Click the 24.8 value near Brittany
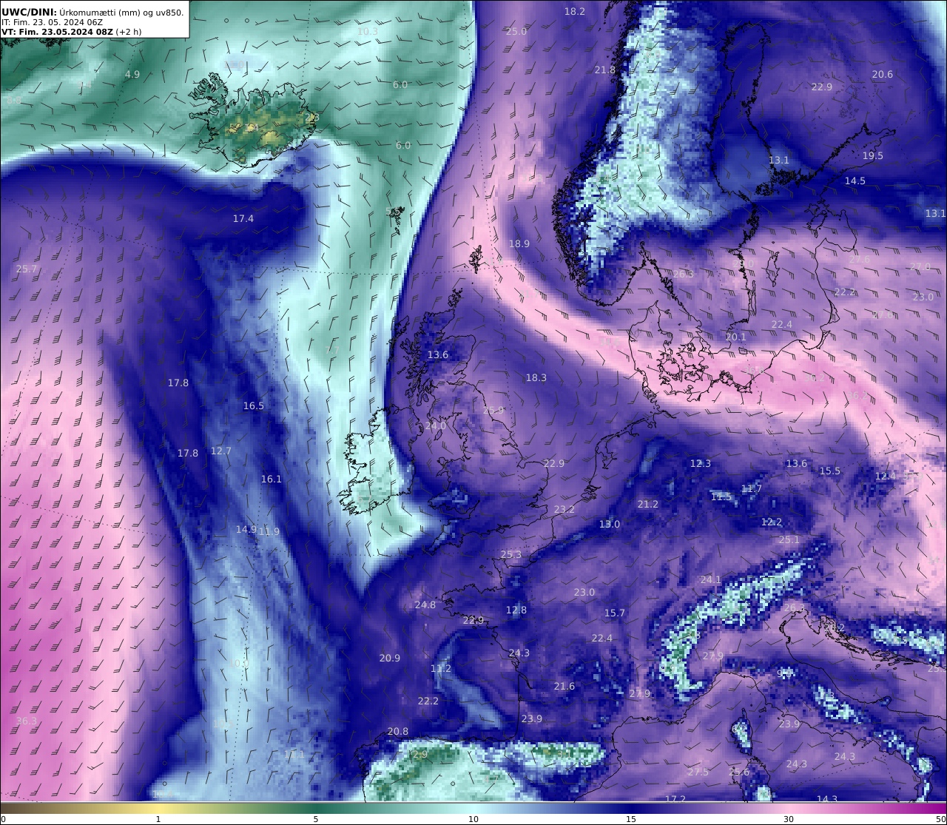Image resolution: width=947 pixels, height=825 pixels. 425,605
